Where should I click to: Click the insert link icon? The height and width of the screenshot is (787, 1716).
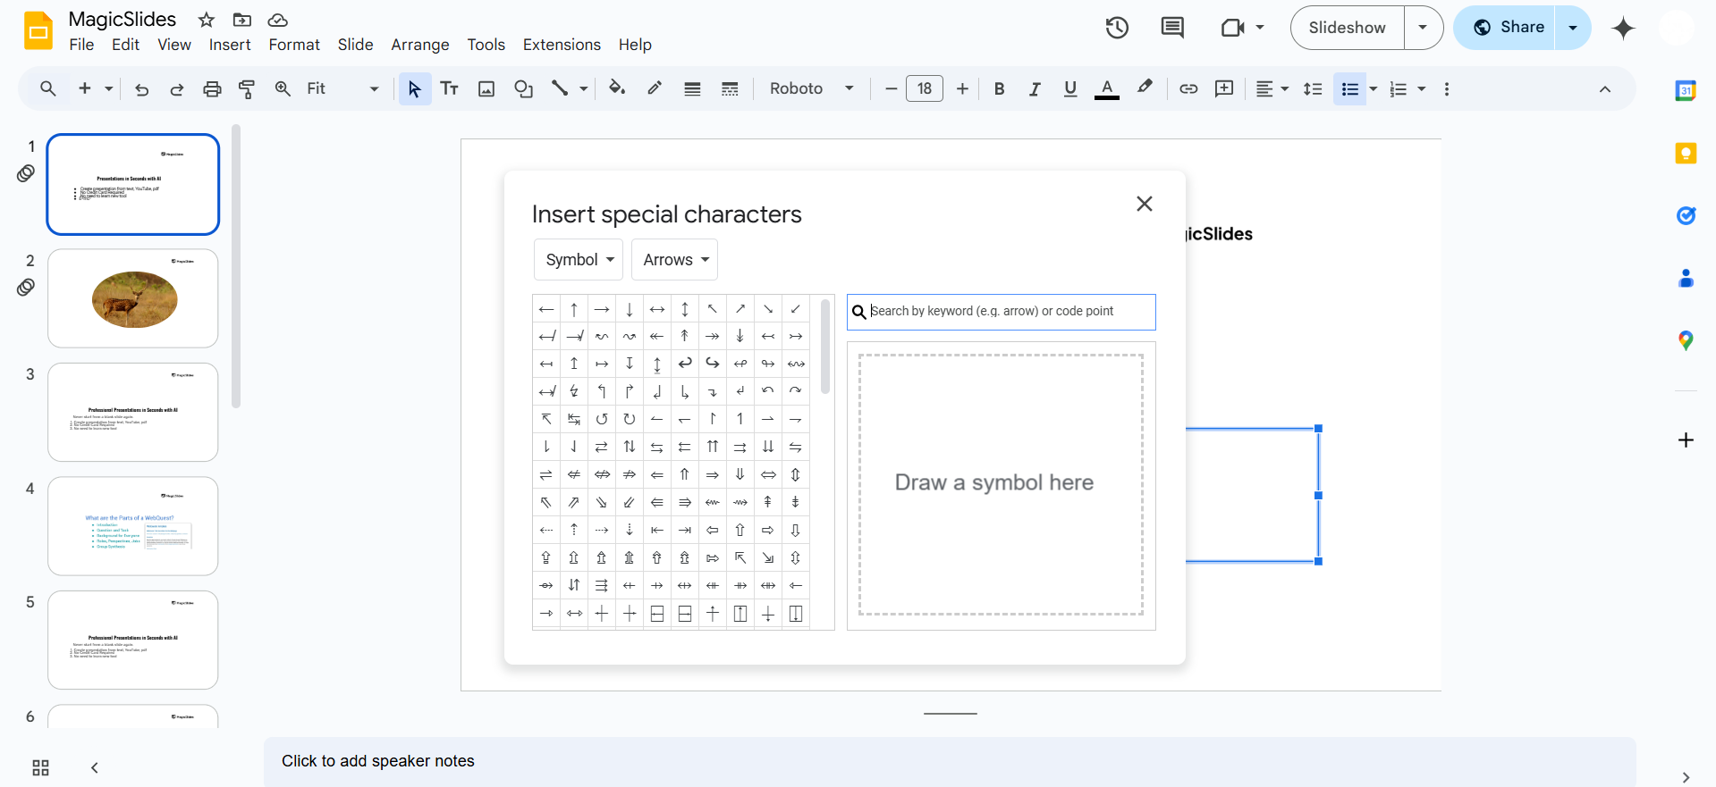click(x=1188, y=88)
